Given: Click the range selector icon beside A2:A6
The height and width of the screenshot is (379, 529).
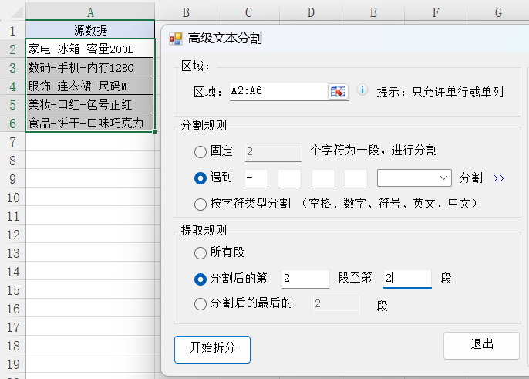Looking at the screenshot, I should click(338, 92).
